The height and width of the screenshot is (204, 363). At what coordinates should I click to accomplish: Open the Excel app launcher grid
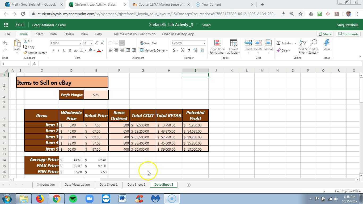coord(6,25)
